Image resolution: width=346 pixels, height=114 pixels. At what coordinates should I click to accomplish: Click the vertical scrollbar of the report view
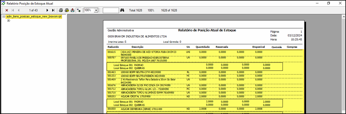pos(343,64)
